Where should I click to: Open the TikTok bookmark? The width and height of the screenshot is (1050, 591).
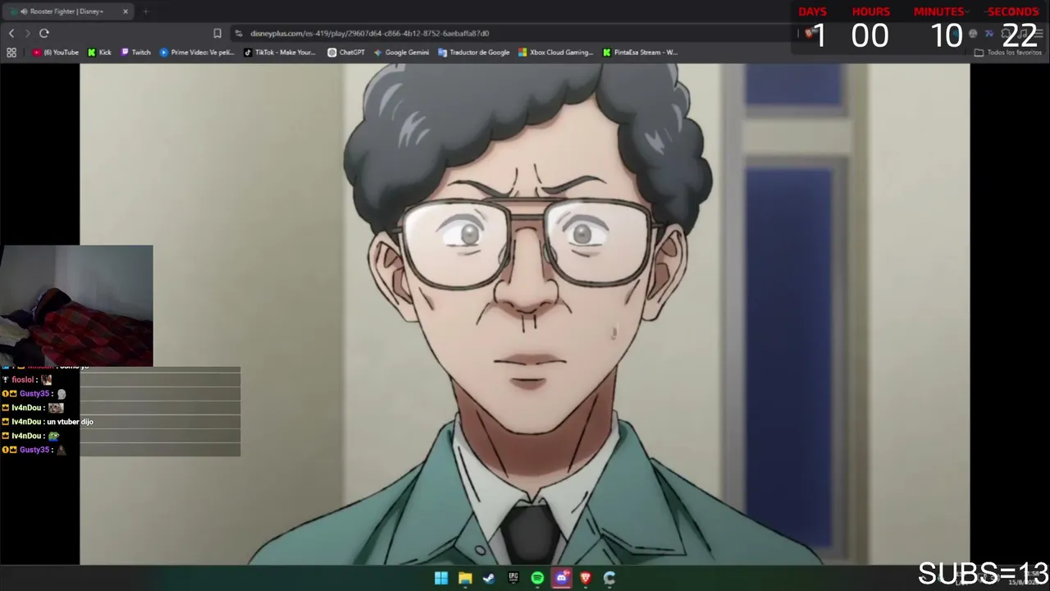[280, 53]
